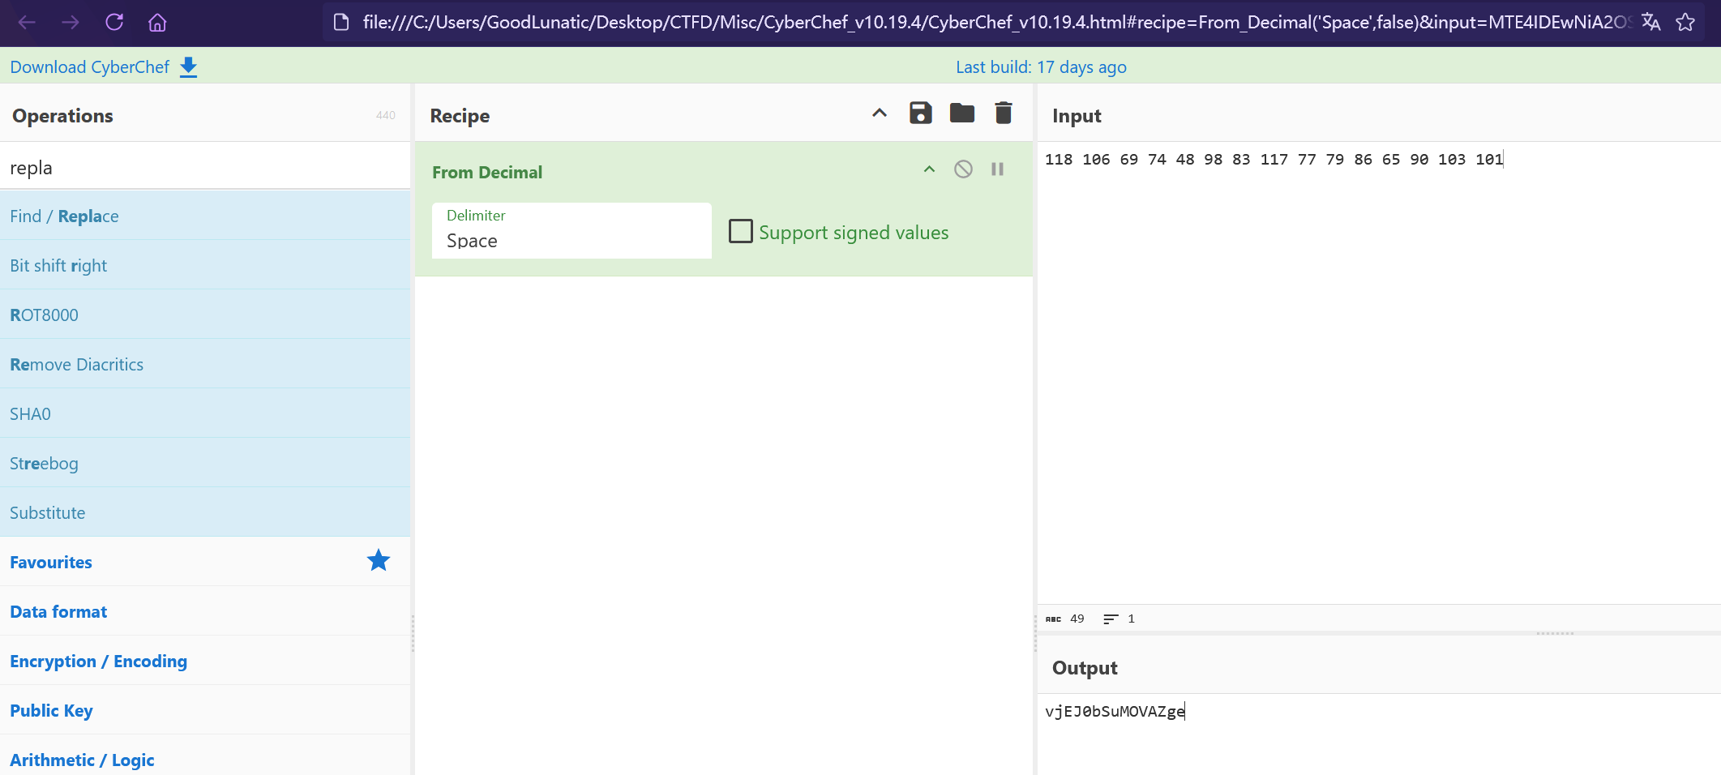Enable Support signed values checkbox

(741, 231)
